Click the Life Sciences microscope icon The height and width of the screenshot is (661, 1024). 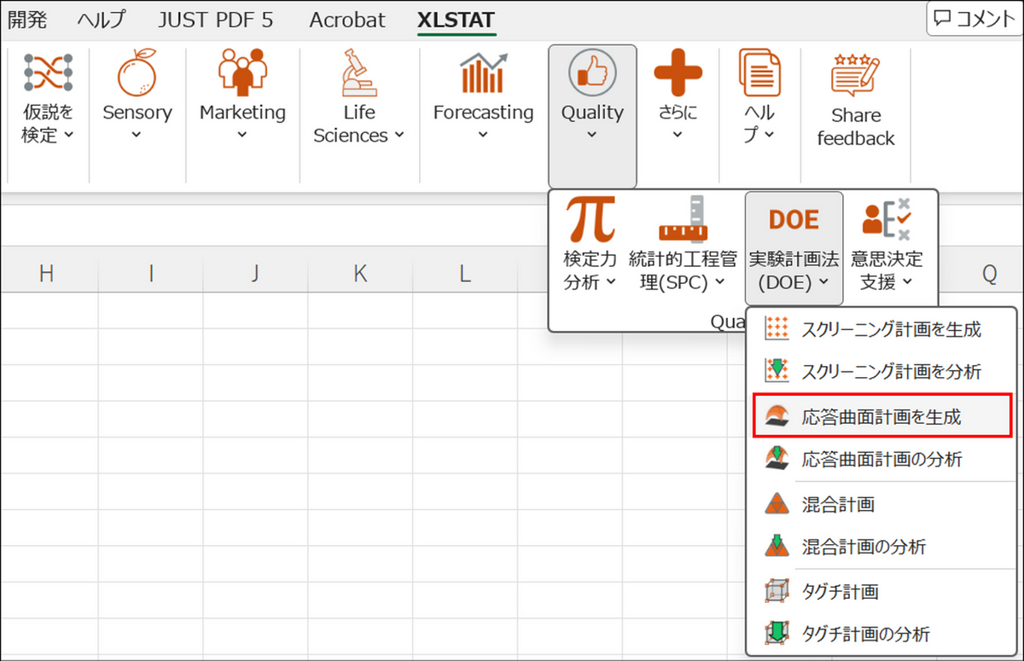click(x=359, y=72)
